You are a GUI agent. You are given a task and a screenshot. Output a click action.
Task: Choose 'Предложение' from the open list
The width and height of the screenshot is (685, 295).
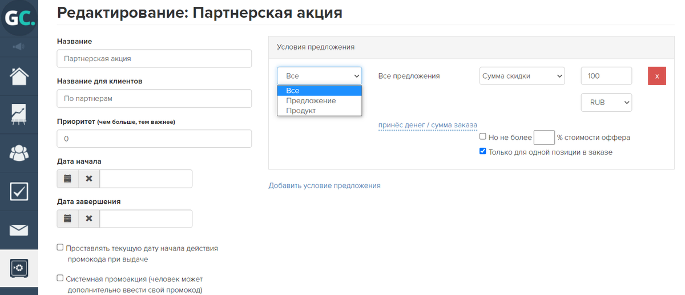pos(311,100)
